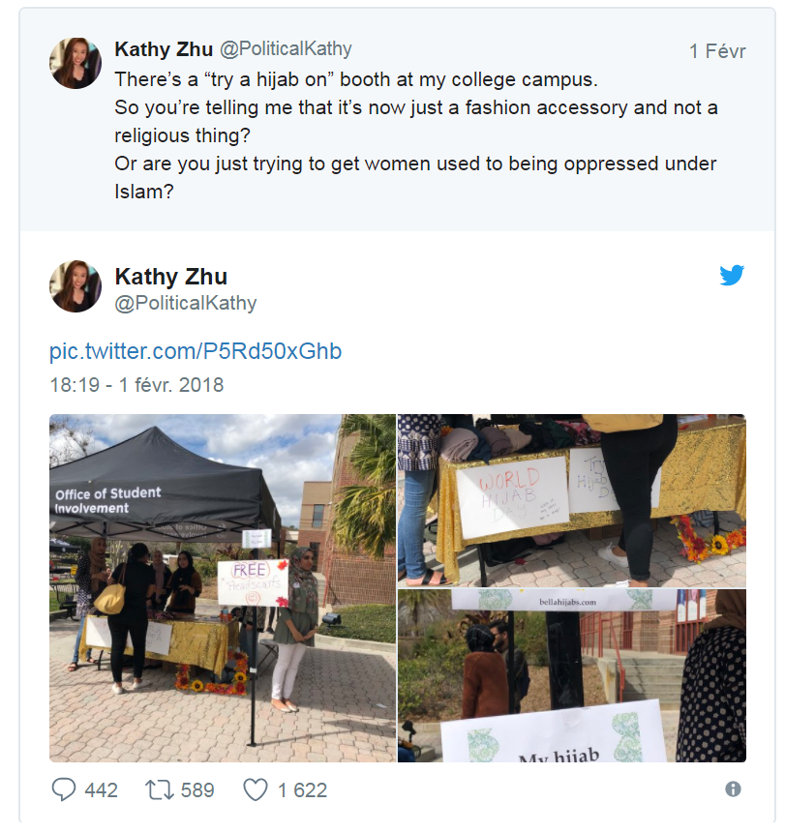Click the reply speech bubble icon
The height and width of the screenshot is (833, 785).
coord(64,790)
